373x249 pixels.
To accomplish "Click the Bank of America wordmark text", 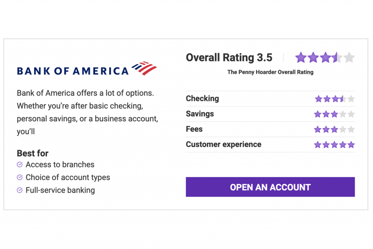I will [x=73, y=71].
